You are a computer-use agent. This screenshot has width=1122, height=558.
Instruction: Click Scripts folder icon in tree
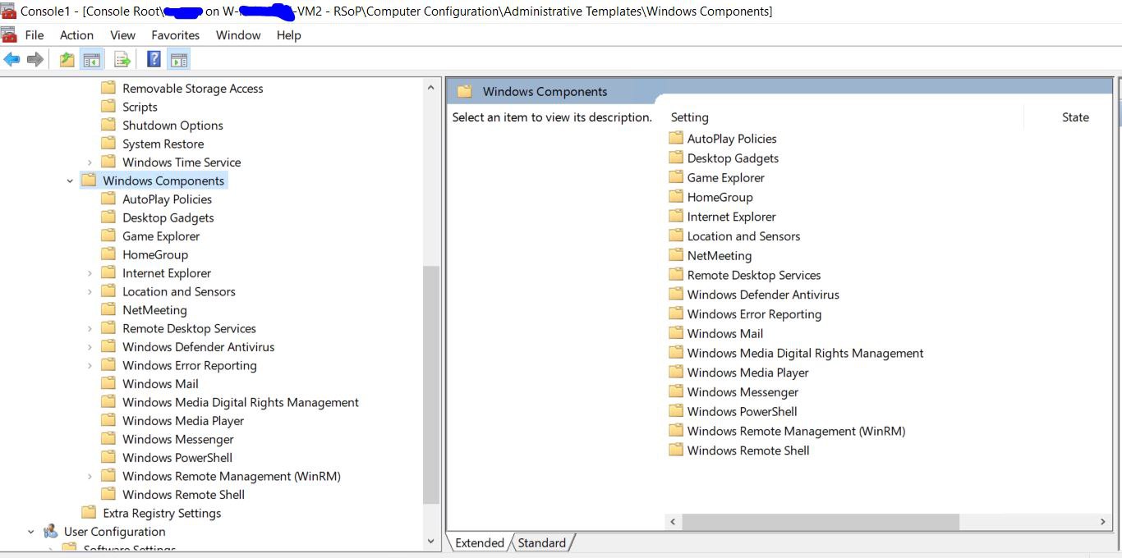point(108,107)
